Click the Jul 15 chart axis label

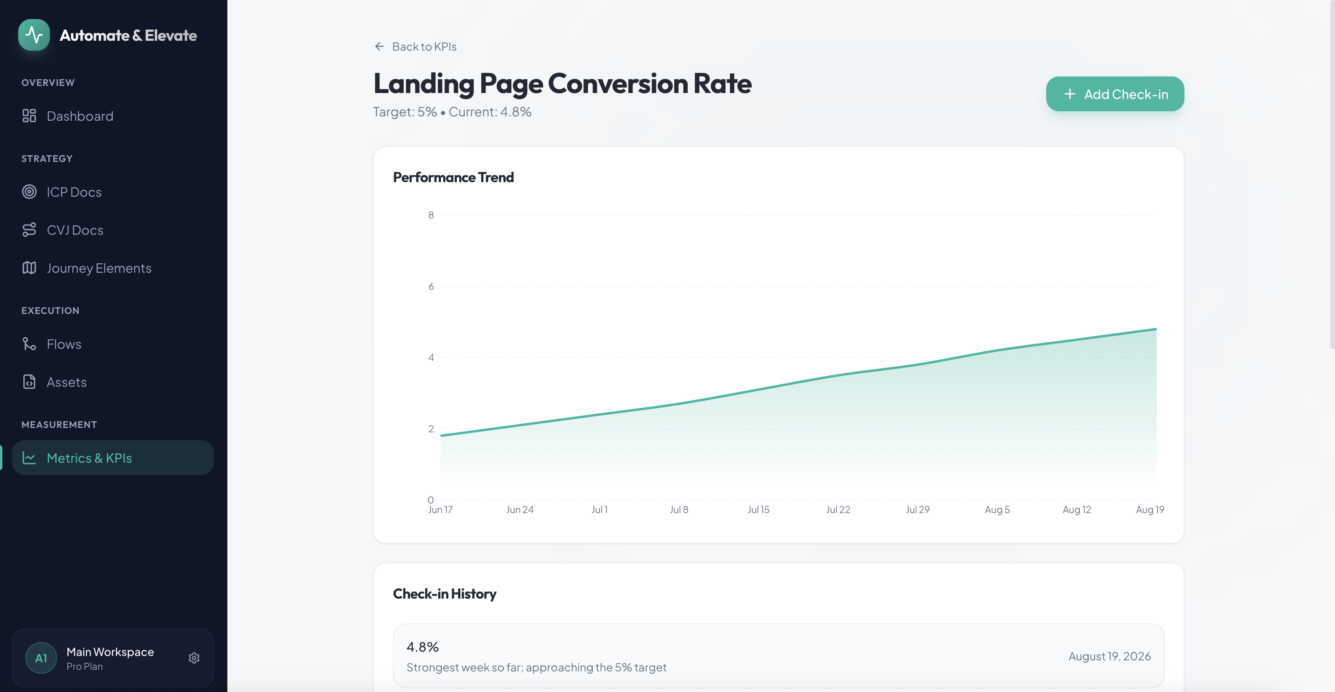click(x=758, y=509)
